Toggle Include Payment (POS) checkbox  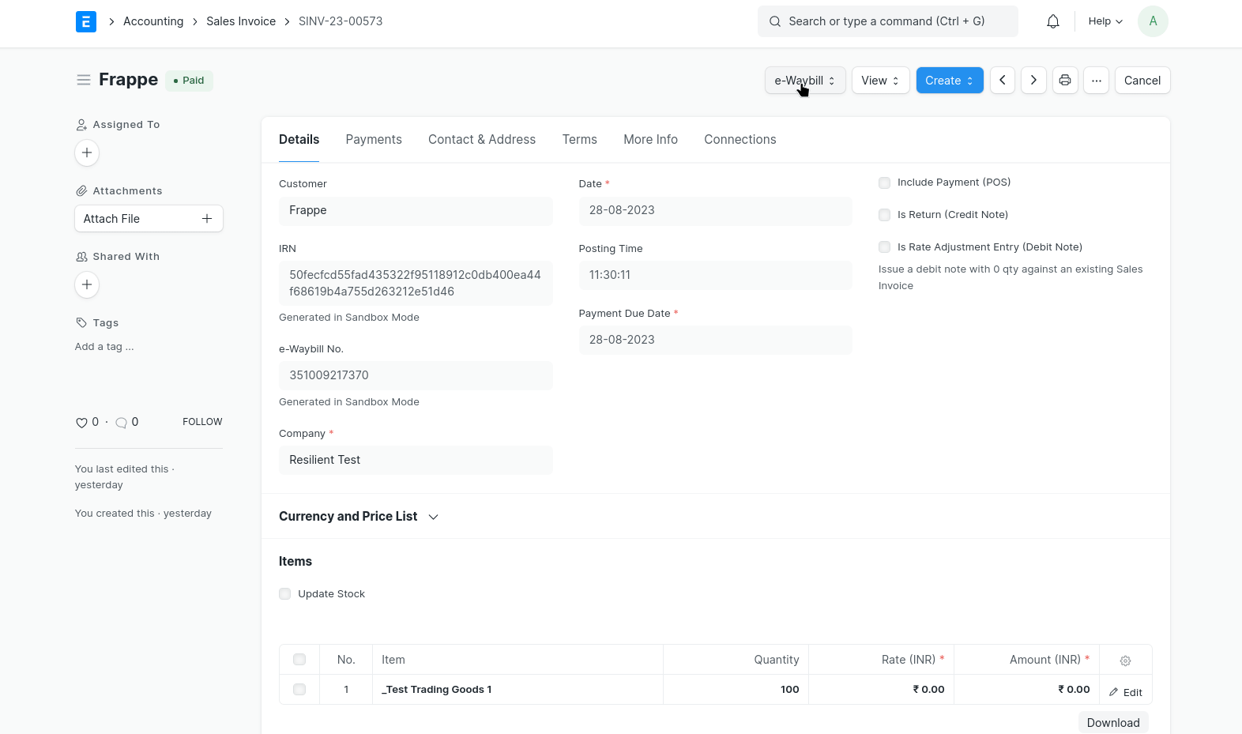point(885,183)
